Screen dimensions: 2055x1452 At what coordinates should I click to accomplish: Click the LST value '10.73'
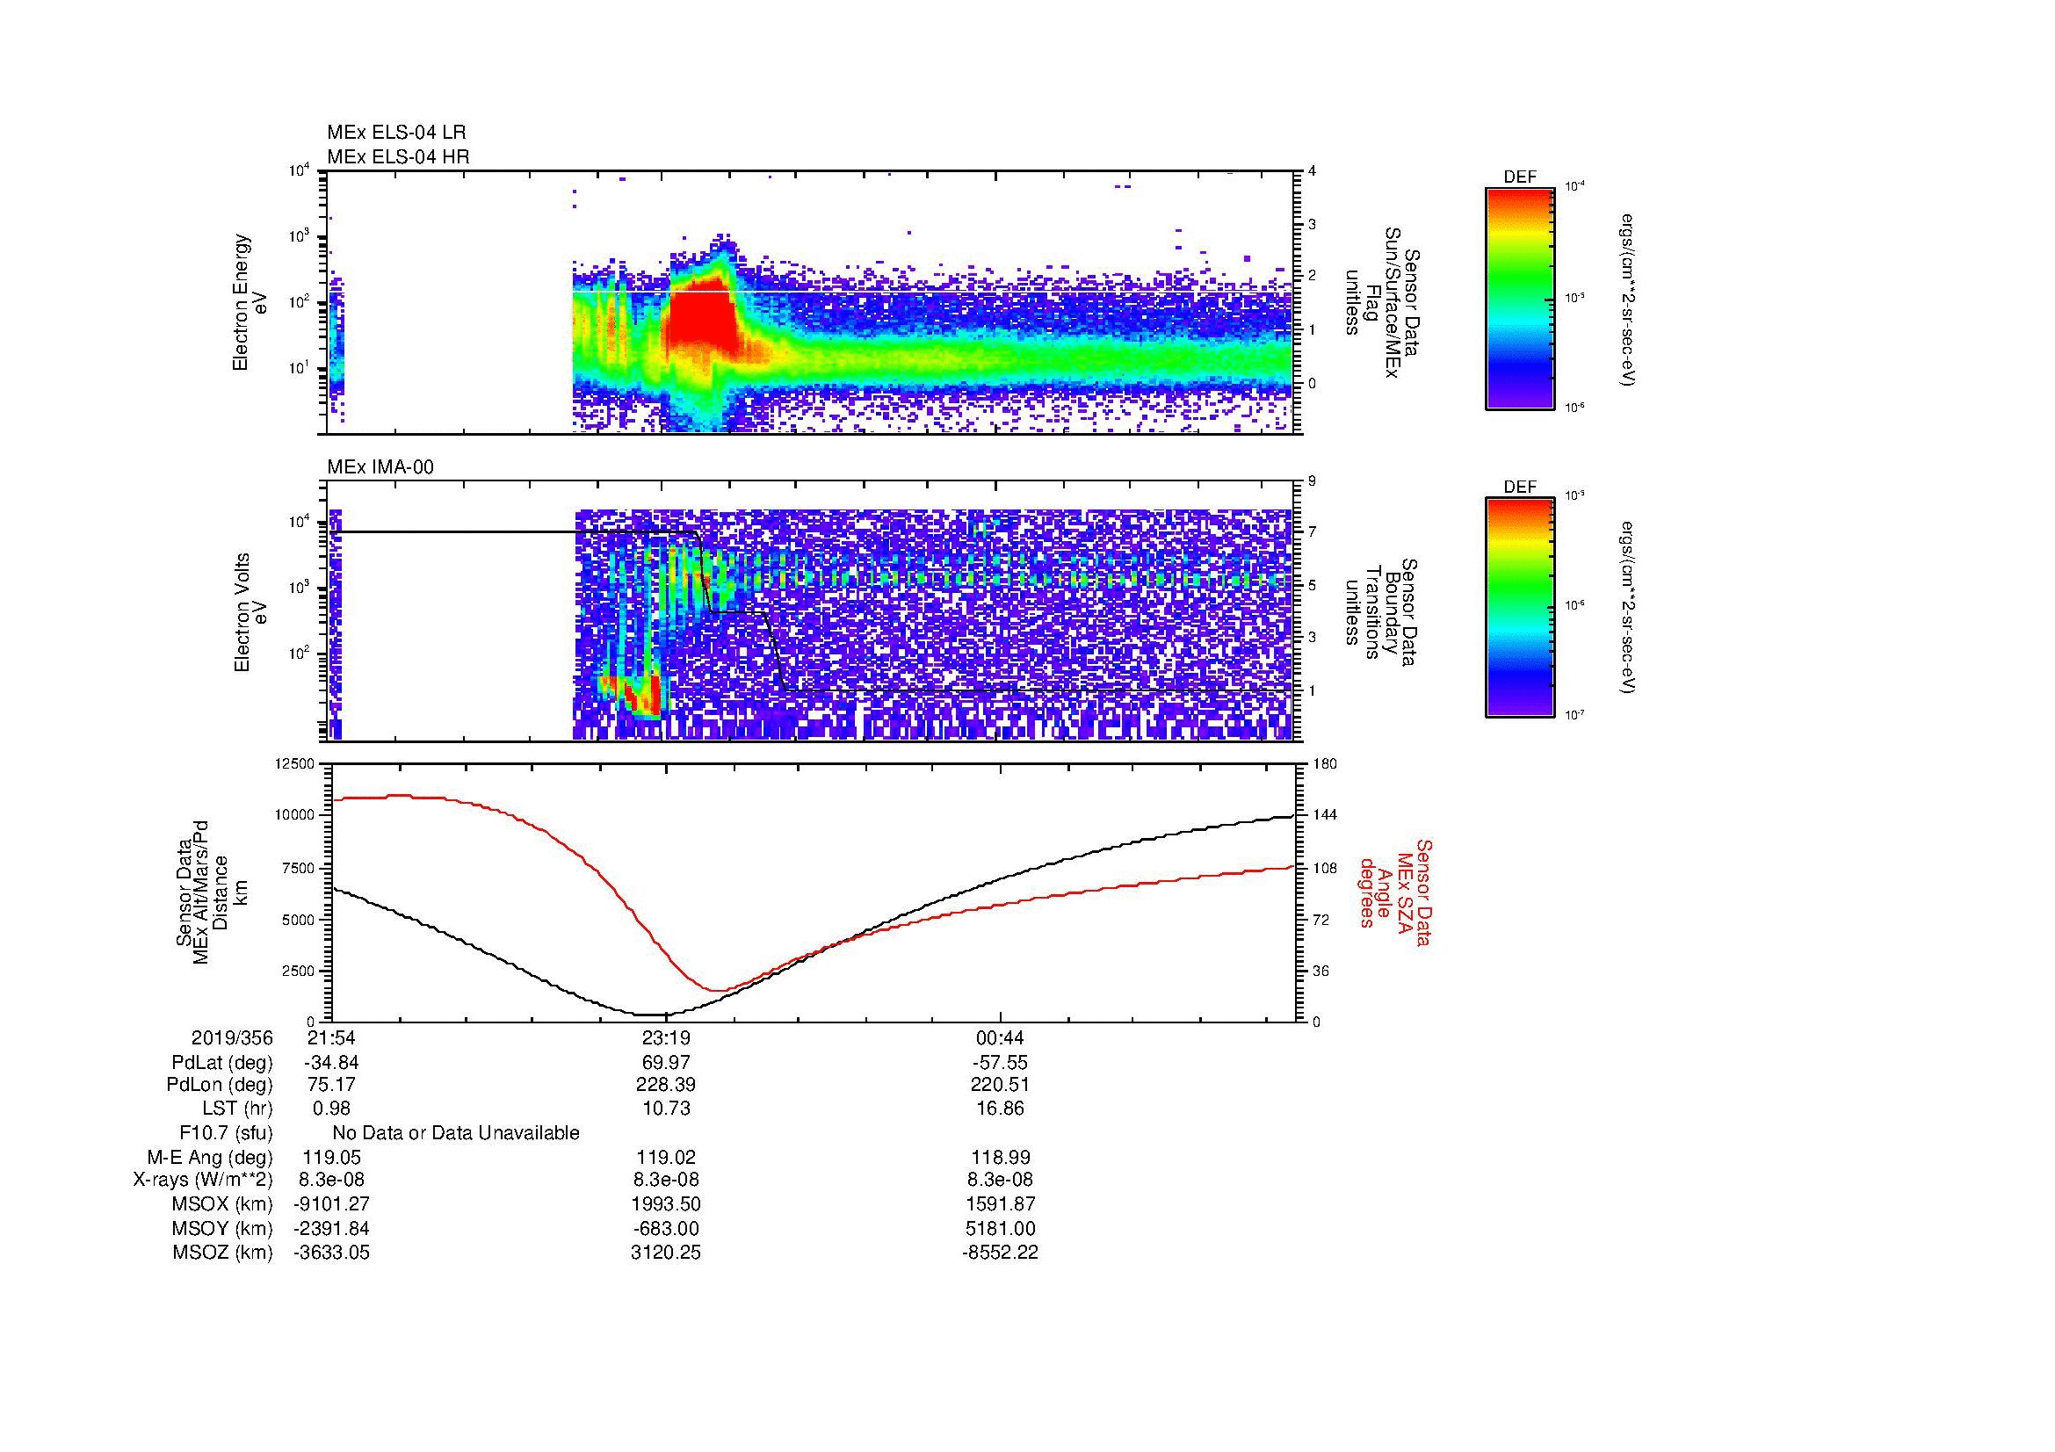tap(666, 1109)
